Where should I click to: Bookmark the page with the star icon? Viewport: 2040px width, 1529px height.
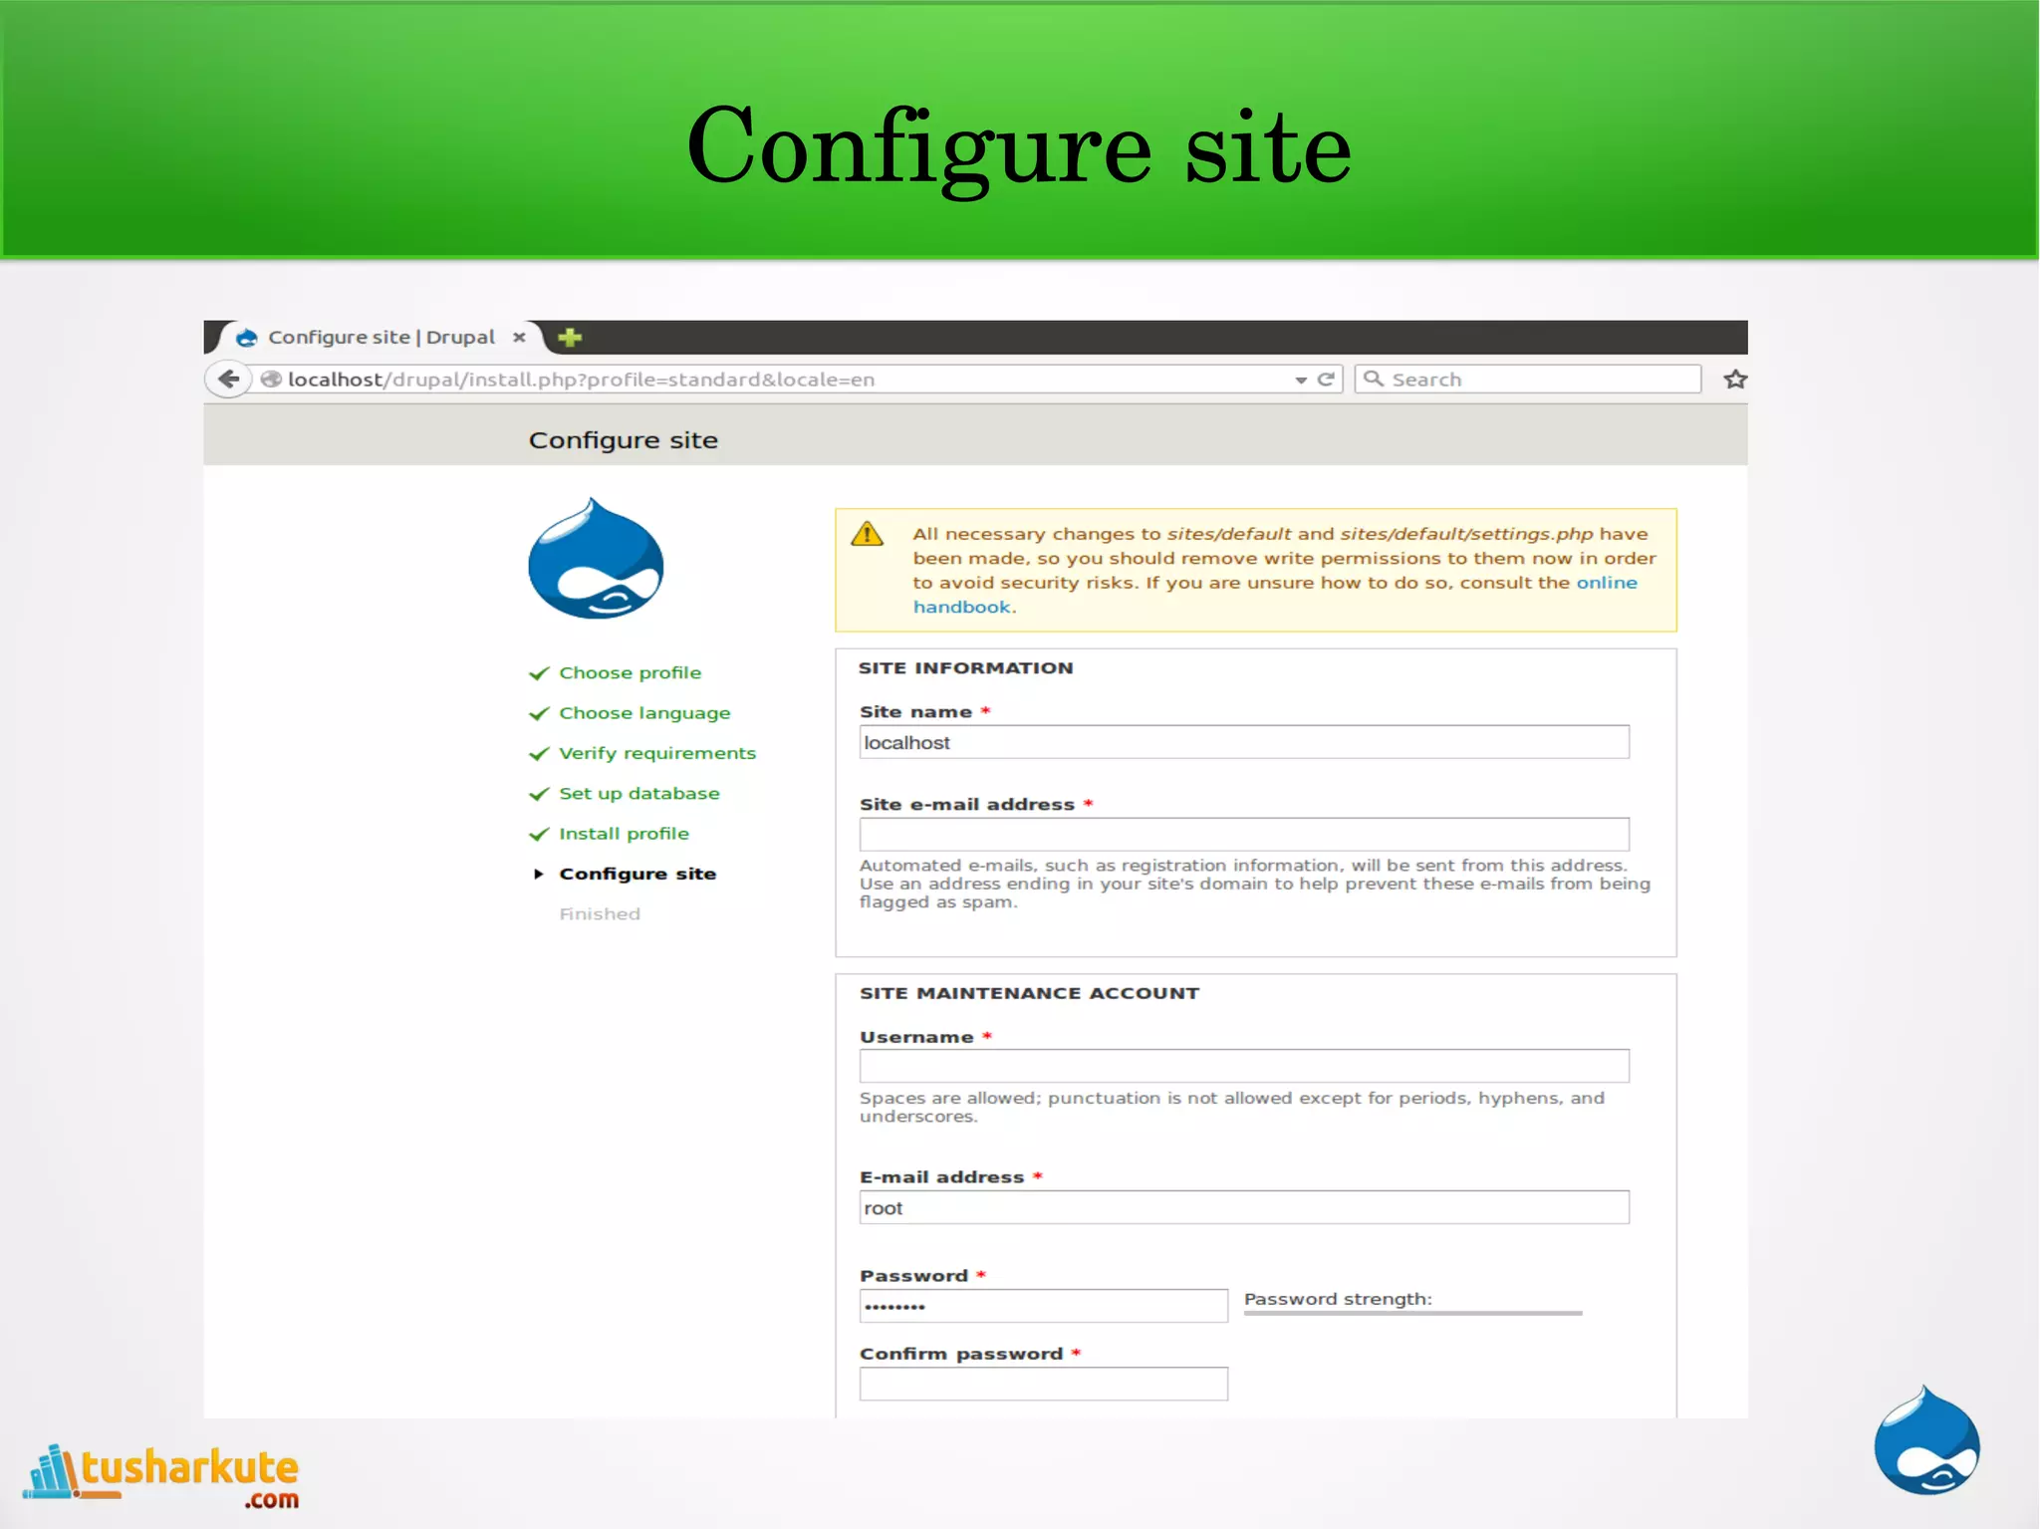click(x=1735, y=379)
